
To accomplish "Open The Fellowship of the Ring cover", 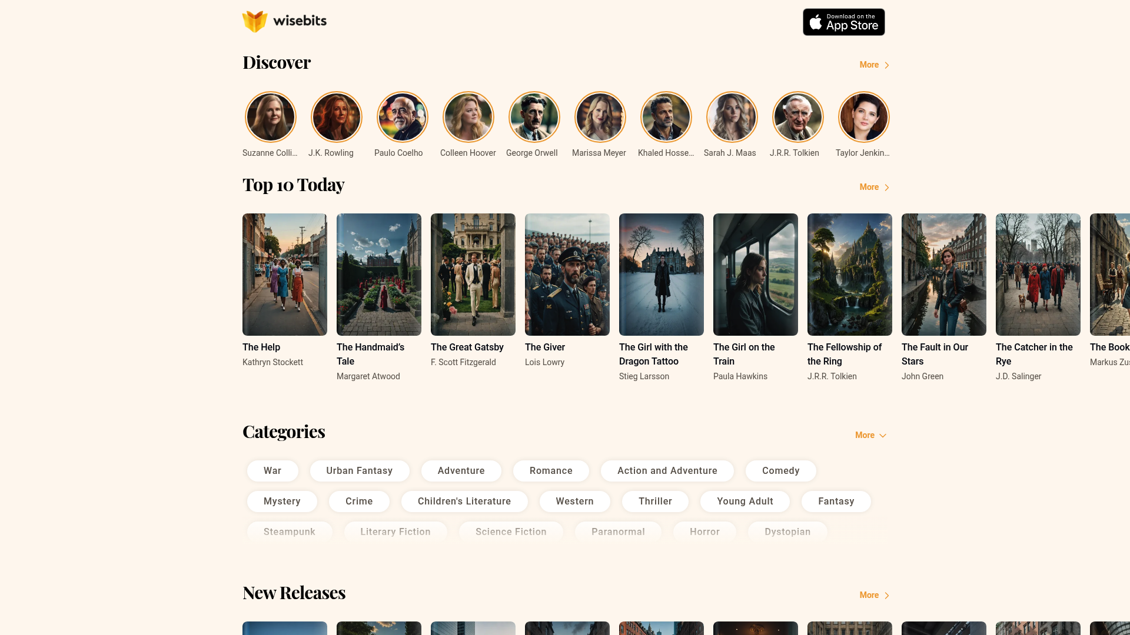I will pos(850,275).
